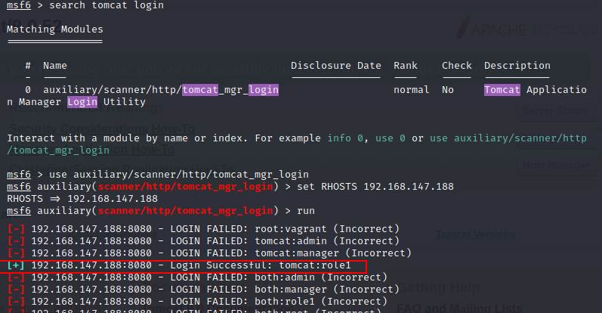Click the 'search tomcat login' command text
The width and height of the screenshot is (602, 313).
click(x=107, y=5)
